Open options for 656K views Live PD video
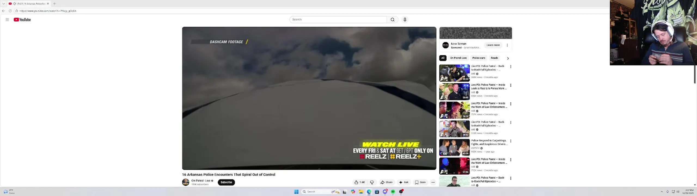The width and height of the screenshot is (697, 196). coord(511,85)
